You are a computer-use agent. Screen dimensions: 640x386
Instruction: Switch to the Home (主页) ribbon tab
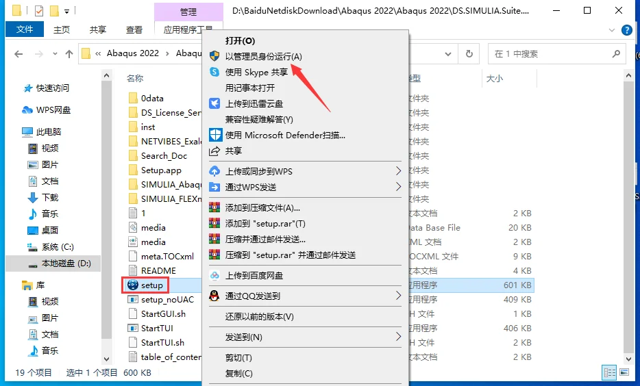[62, 29]
